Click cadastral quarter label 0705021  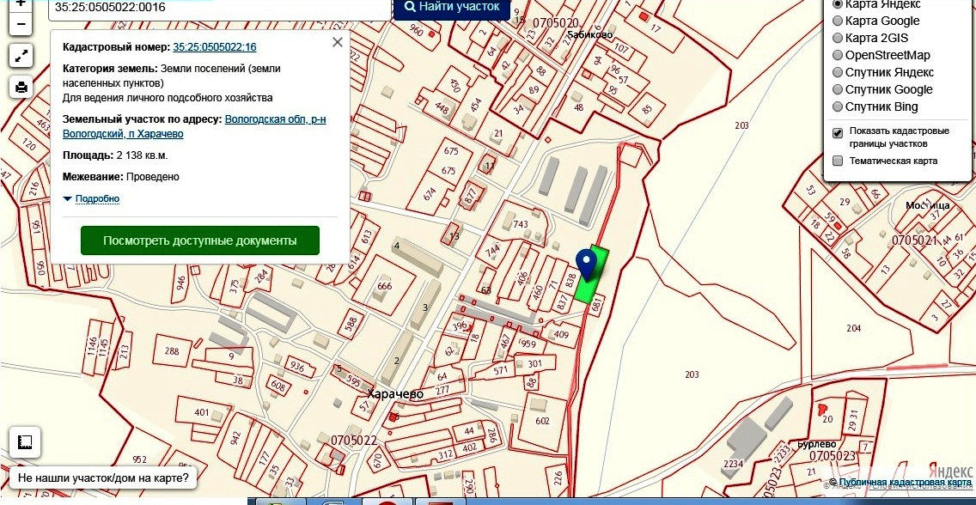[x=914, y=240]
